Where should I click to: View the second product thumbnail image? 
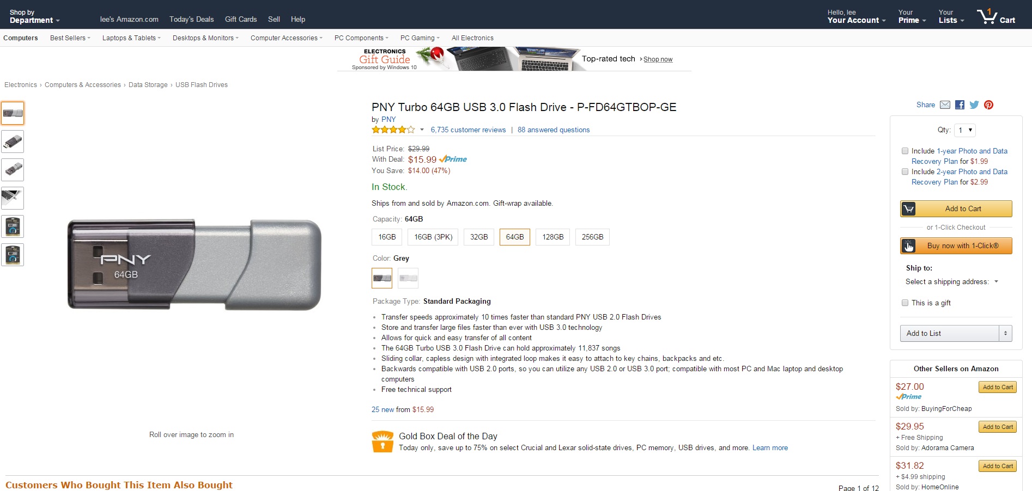point(13,142)
